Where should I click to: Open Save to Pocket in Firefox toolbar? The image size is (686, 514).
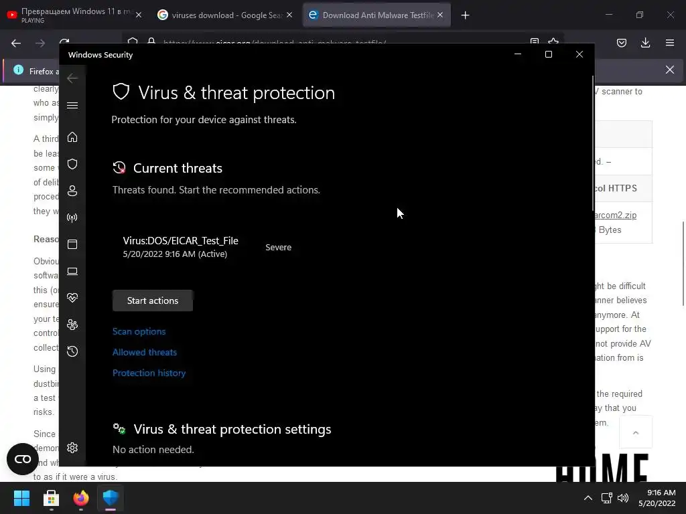tap(622, 43)
